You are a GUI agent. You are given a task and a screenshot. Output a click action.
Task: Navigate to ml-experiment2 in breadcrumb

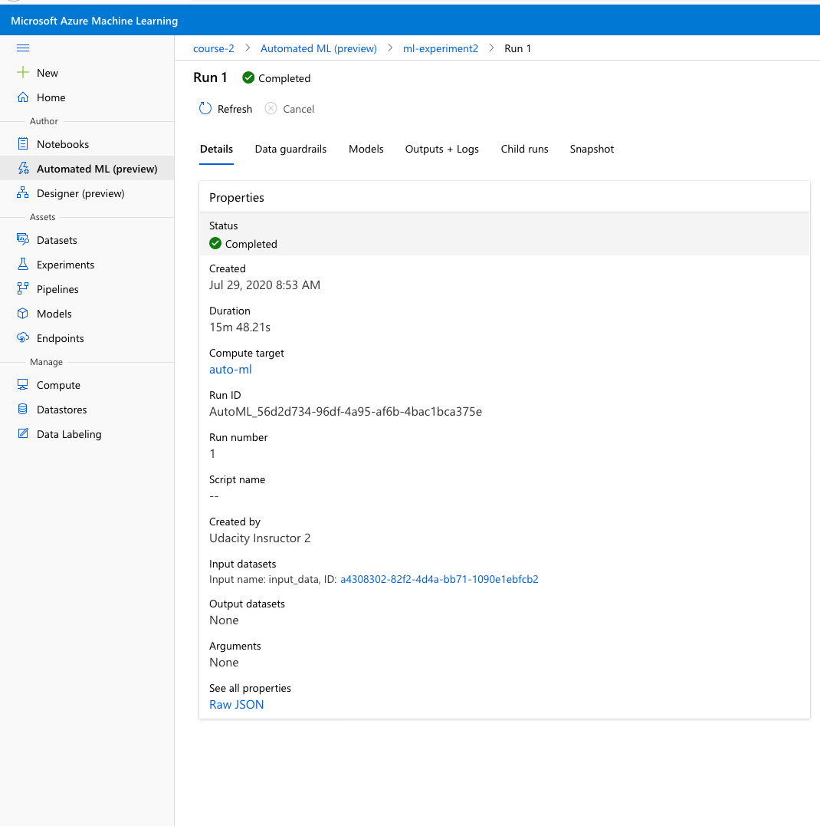click(440, 48)
